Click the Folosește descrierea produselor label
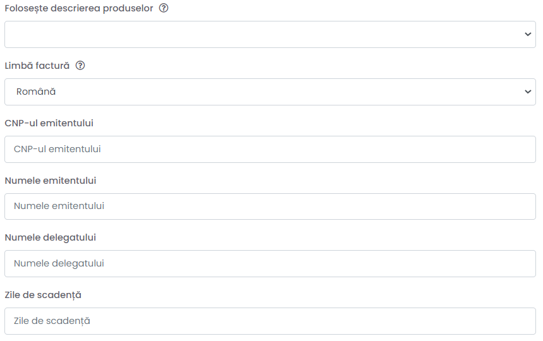 point(79,8)
